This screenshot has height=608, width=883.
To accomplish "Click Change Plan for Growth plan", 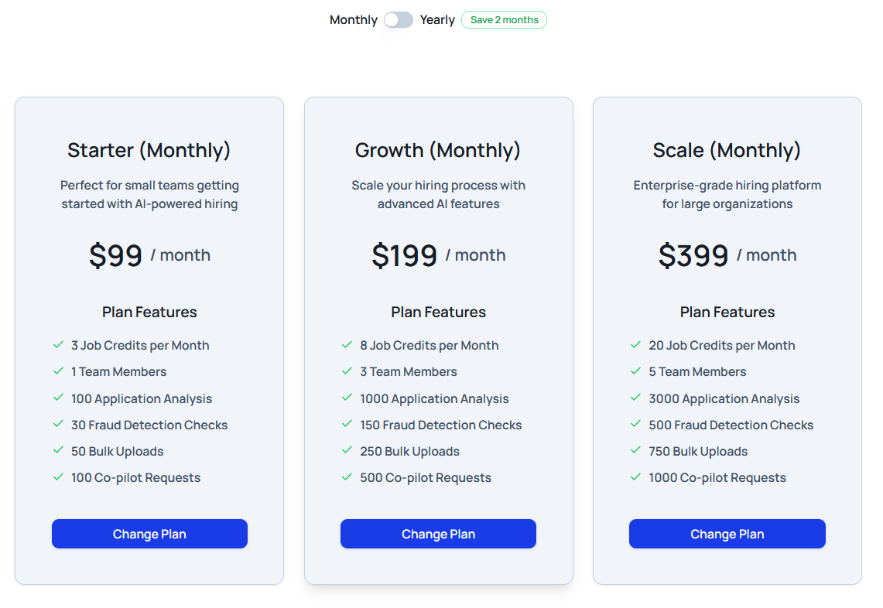I will (x=438, y=534).
